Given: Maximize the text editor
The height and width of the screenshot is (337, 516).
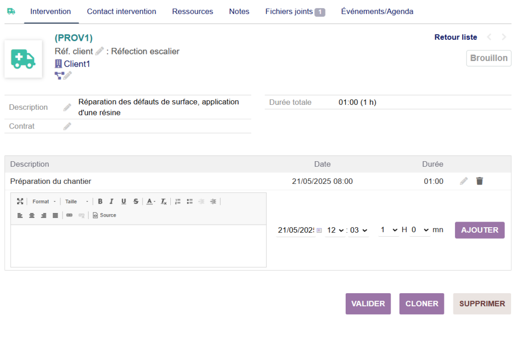Looking at the screenshot, I should pyautogui.click(x=20, y=201).
